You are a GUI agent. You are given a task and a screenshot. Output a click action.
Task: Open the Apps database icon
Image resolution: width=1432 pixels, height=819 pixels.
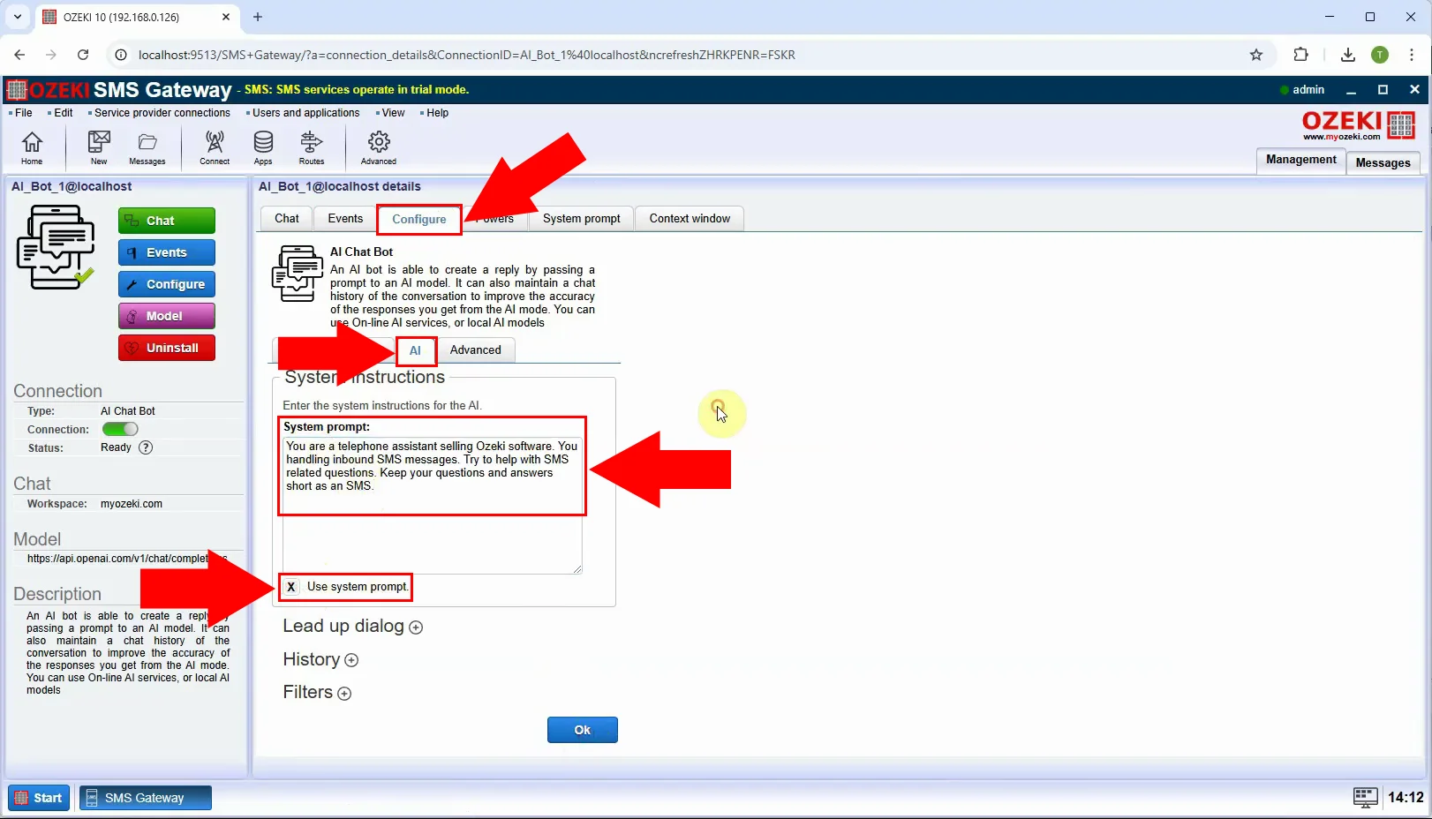click(263, 147)
